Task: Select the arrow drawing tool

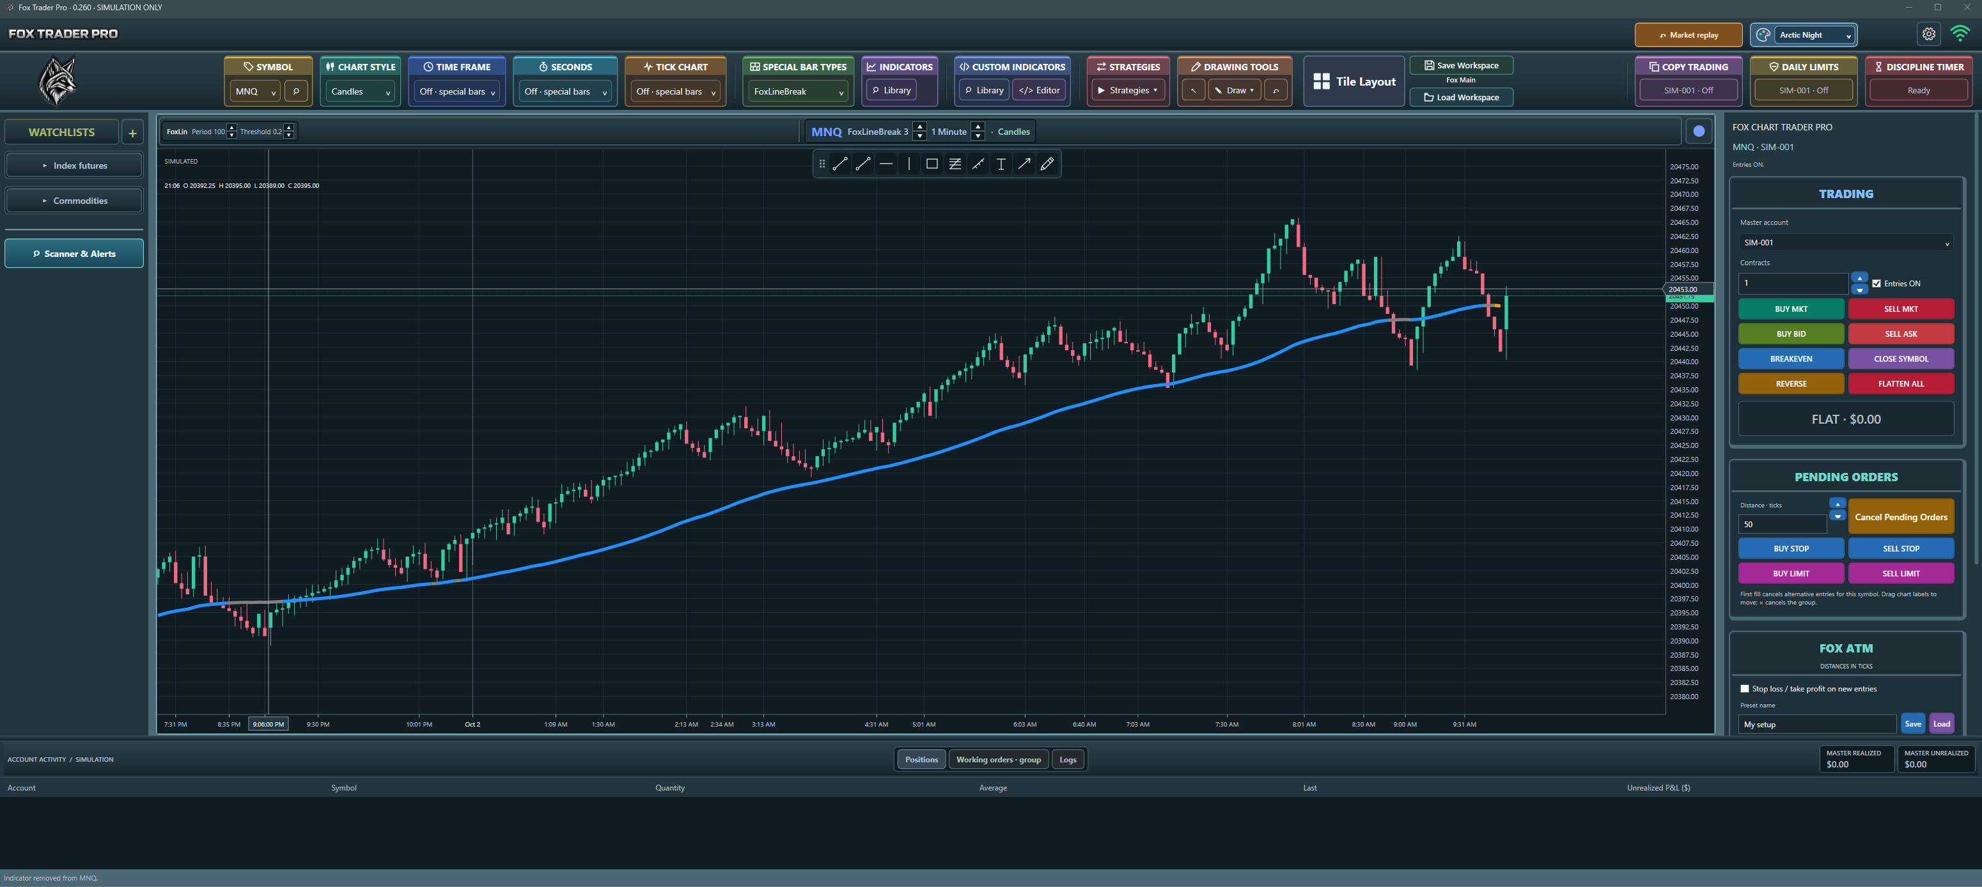Action: (x=1024, y=164)
